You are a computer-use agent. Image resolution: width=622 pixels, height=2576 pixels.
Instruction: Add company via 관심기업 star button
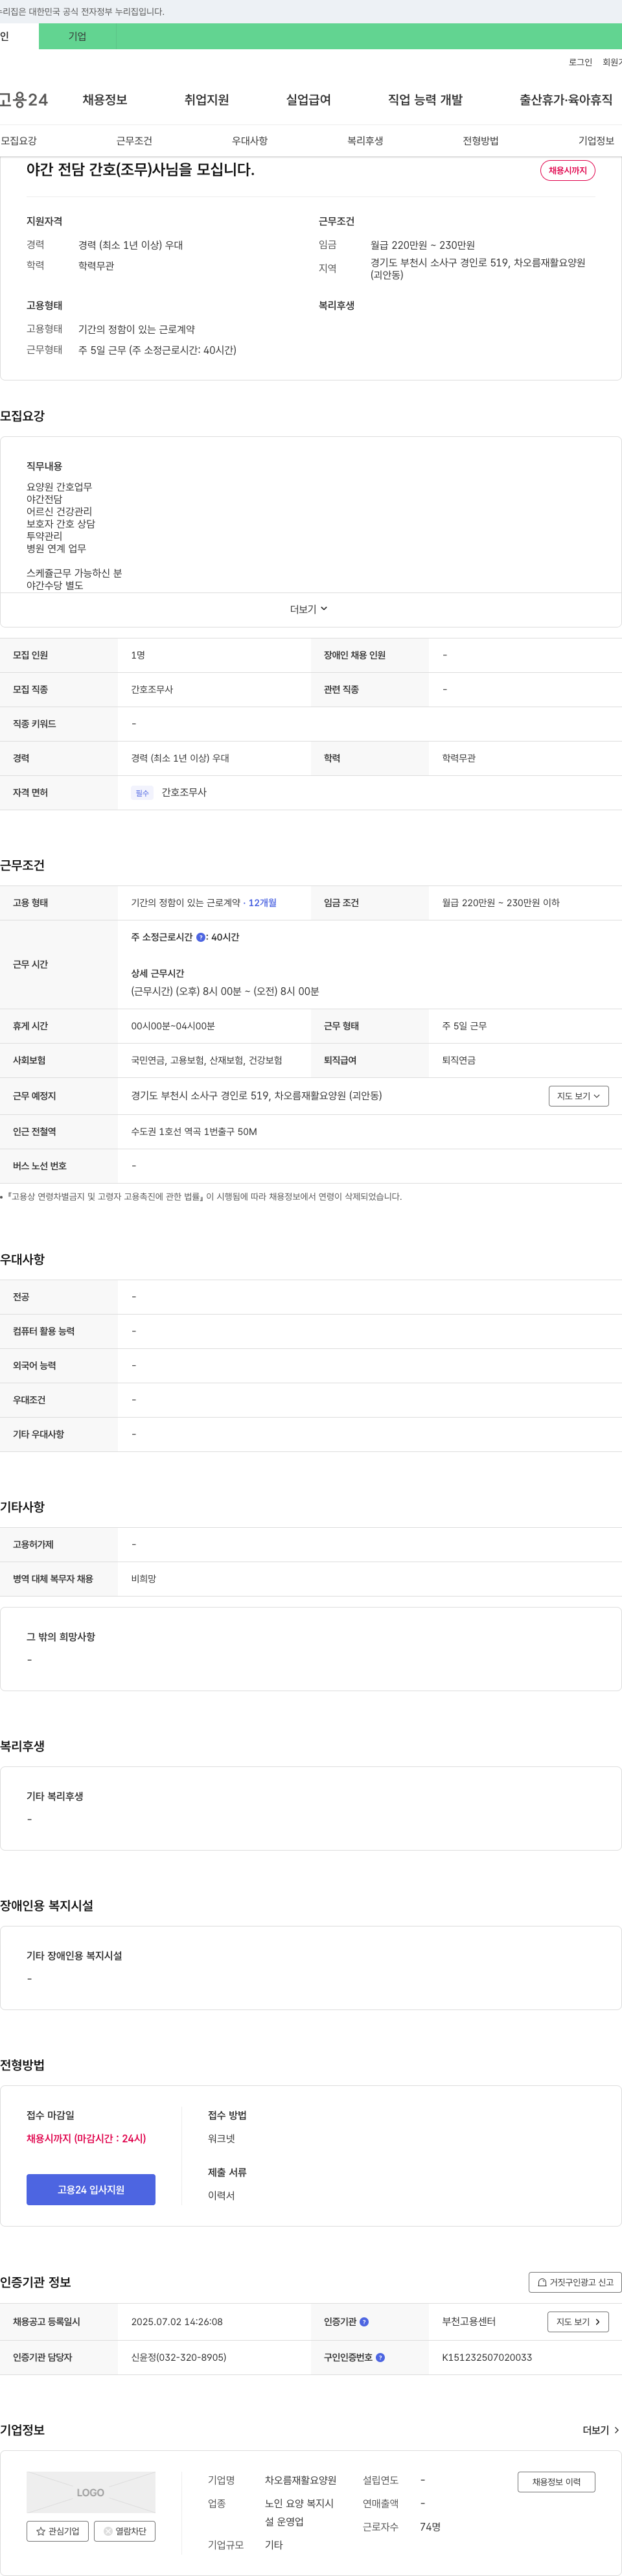point(58,2531)
